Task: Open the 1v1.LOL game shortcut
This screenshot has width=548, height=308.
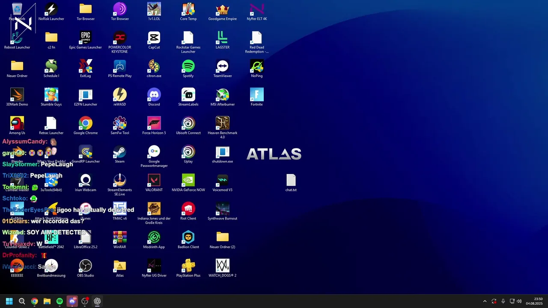Action: [x=154, y=12]
